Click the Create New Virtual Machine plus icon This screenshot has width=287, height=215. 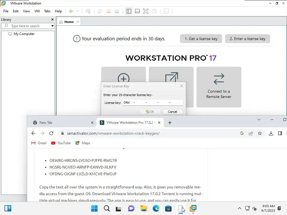(124, 78)
